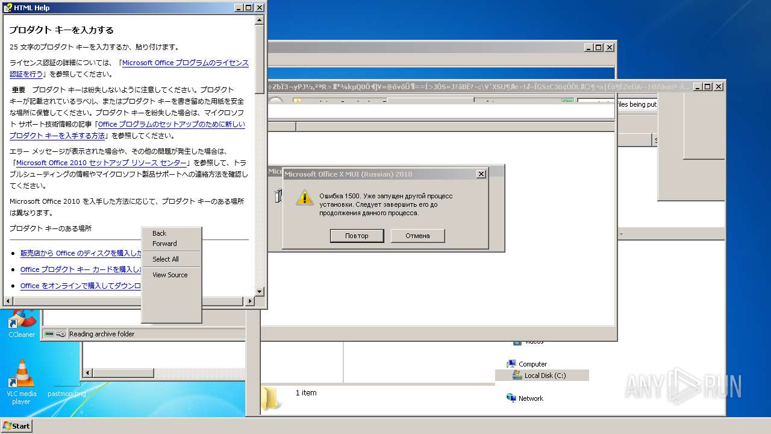Screen dimensions: 771x434
Task: Click '1 item' text in Explorer details pane
Action: pos(306,393)
